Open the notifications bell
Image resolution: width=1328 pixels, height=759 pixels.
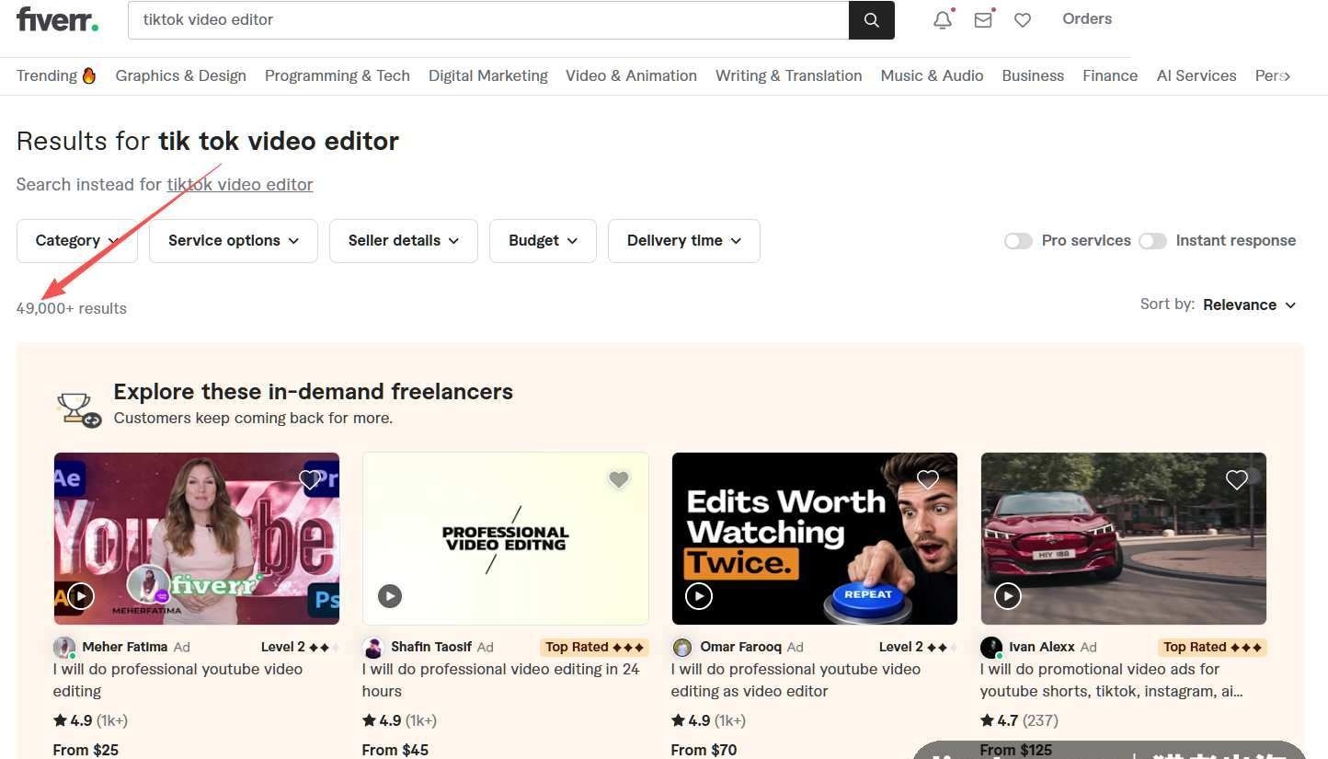pos(943,19)
